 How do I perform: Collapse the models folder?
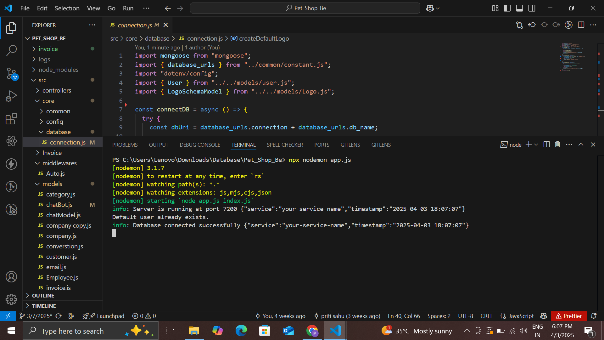coord(52,184)
